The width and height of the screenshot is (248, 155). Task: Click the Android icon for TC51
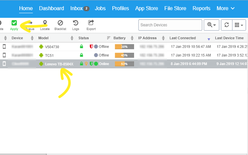(x=41, y=55)
